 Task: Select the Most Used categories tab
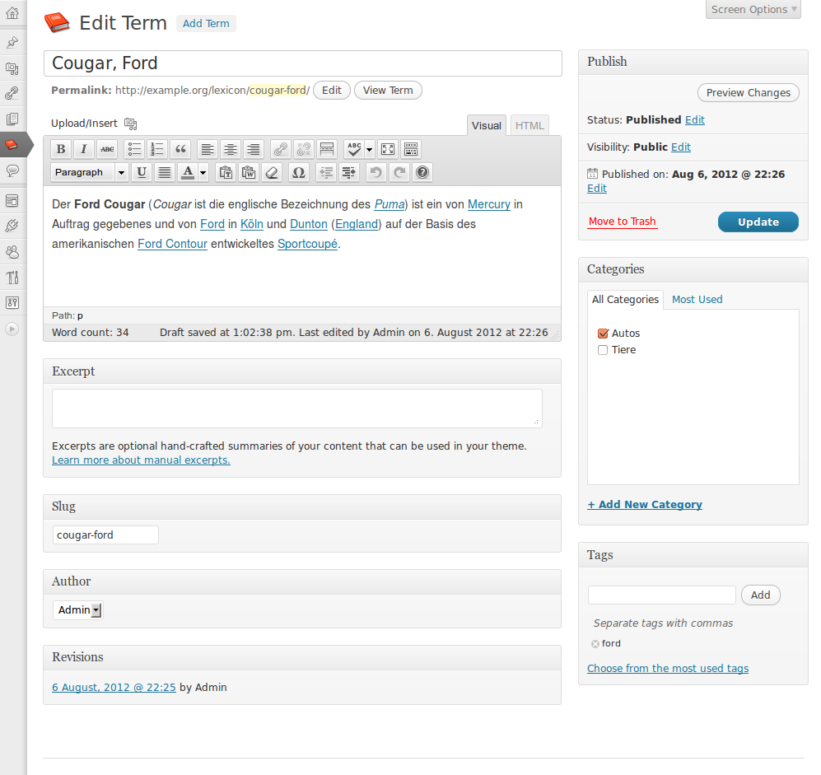(x=697, y=300)
